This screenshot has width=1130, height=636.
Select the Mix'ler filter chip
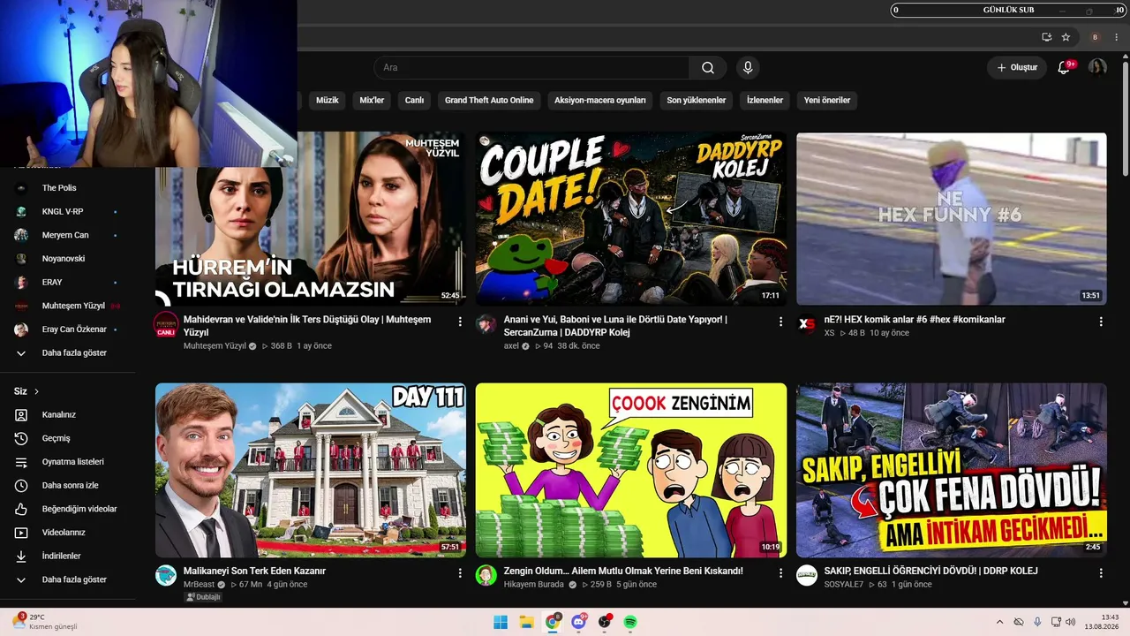[372, 101]
